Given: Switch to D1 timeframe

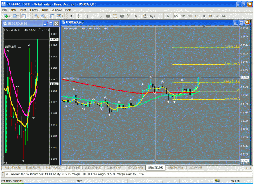Looking at the screenshot, I should (211, 16).
